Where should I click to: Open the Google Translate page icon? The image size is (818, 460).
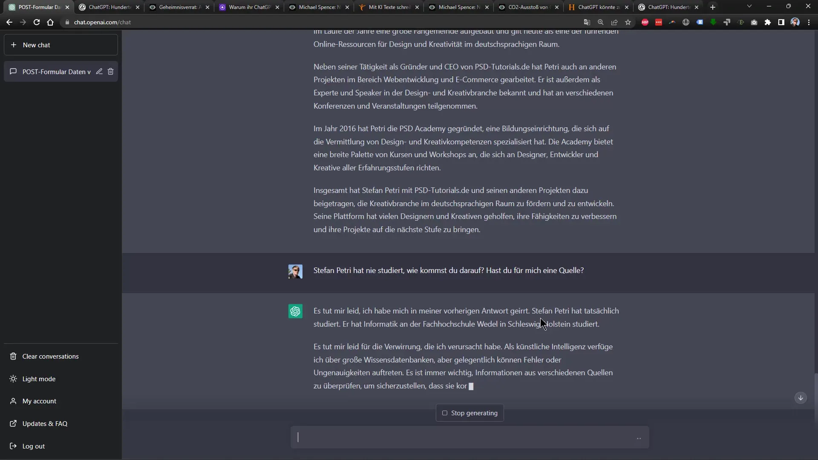pos(587,22)
